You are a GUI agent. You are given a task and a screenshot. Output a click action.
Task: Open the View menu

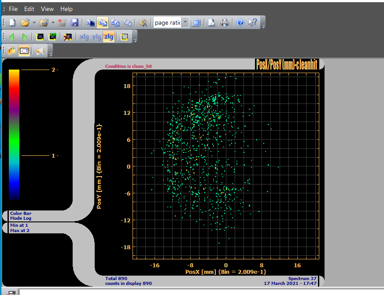pos(47,9)
